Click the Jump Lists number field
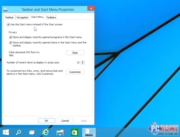Screen dimensions: 180x137 pos(78,62)
